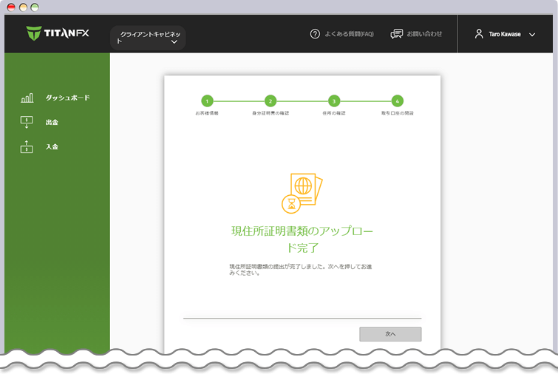Open the クライアントキャビネット dropdown

148,38
